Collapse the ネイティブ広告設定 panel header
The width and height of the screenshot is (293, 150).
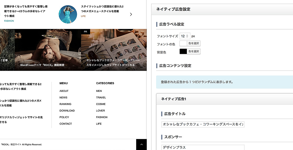[222, 9]
